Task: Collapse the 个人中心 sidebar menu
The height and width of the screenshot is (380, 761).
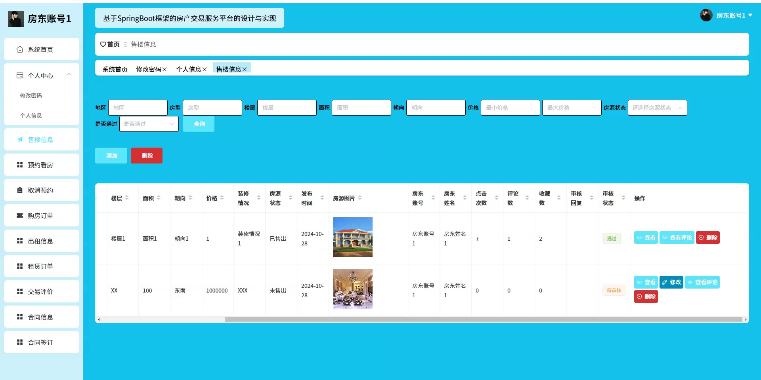Action: tap(69, 75)
